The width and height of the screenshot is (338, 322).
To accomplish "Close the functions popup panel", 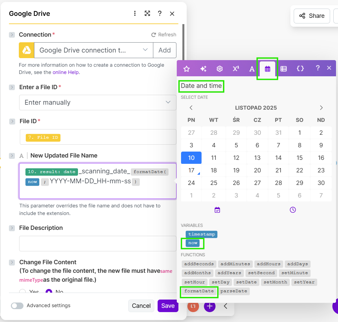I will click(x=329, y=68).
